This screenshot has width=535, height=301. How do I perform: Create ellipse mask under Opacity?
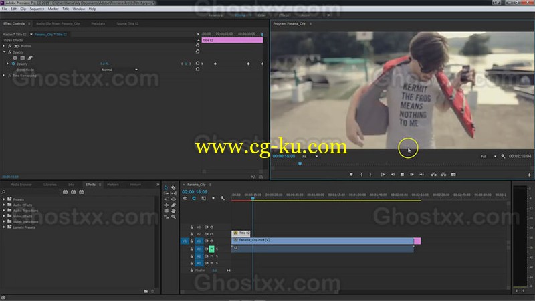click(x=15, y=58)
